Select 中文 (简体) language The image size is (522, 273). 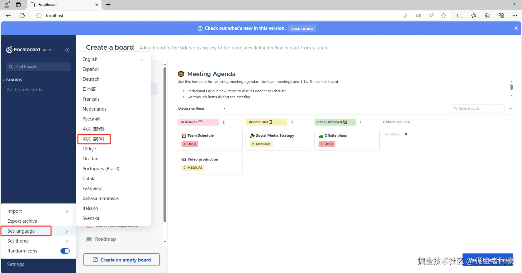coord(93,139)
